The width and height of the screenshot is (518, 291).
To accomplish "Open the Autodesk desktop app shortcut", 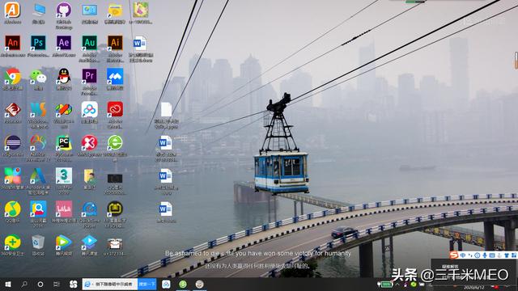I will tap(38, 176).
